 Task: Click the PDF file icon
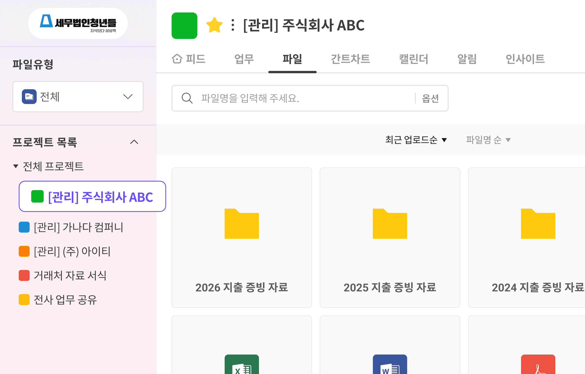click(x=538, y=365)
